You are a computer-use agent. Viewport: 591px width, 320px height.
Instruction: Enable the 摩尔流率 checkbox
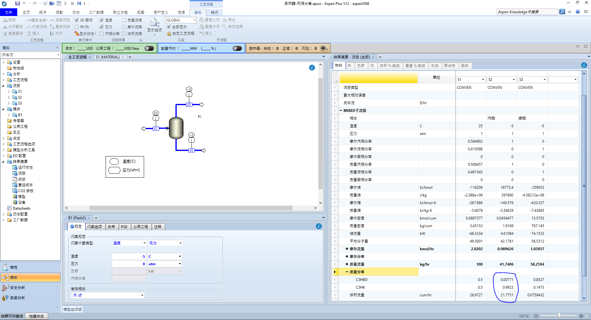click(124, 27)
